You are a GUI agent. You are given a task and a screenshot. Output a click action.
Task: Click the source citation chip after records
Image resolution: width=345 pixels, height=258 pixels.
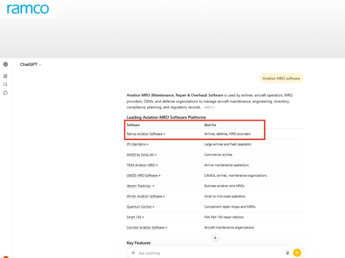(209, 107)
